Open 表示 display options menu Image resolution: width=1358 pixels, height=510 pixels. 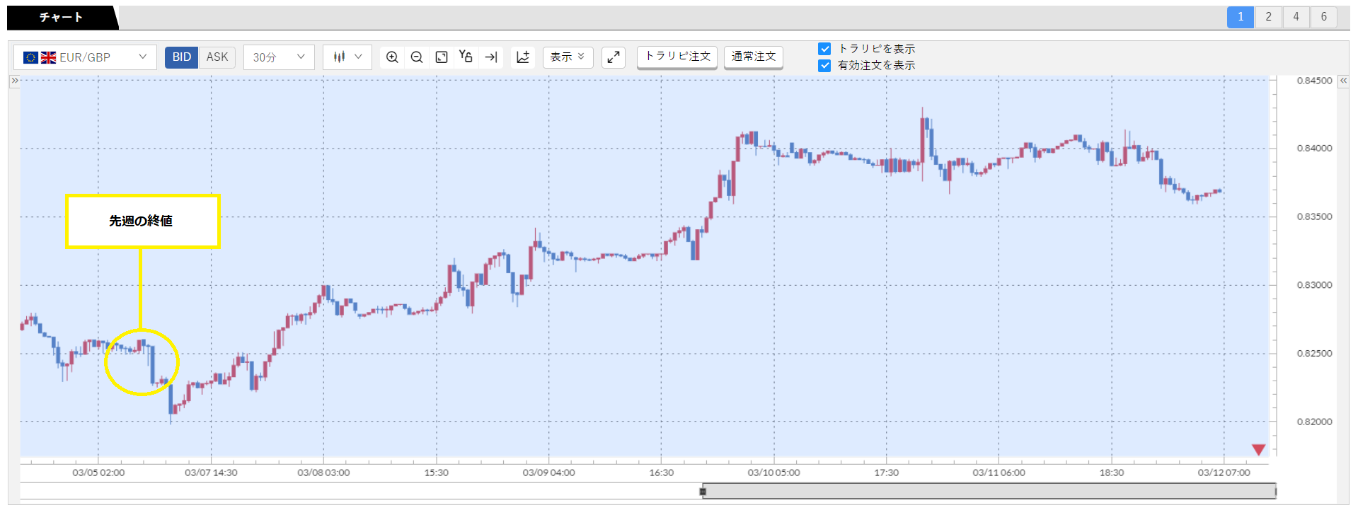point(568,57)
